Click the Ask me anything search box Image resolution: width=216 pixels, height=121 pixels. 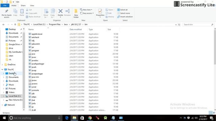35,118
